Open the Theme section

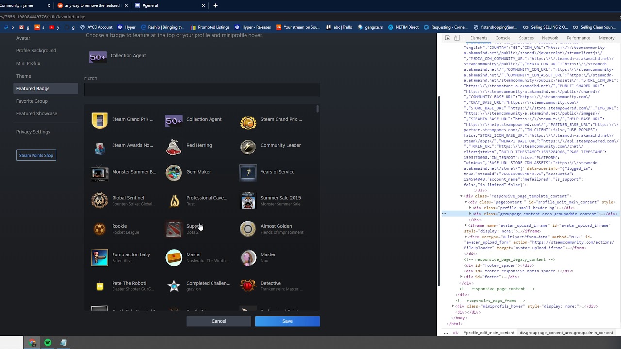pos(24,76)
